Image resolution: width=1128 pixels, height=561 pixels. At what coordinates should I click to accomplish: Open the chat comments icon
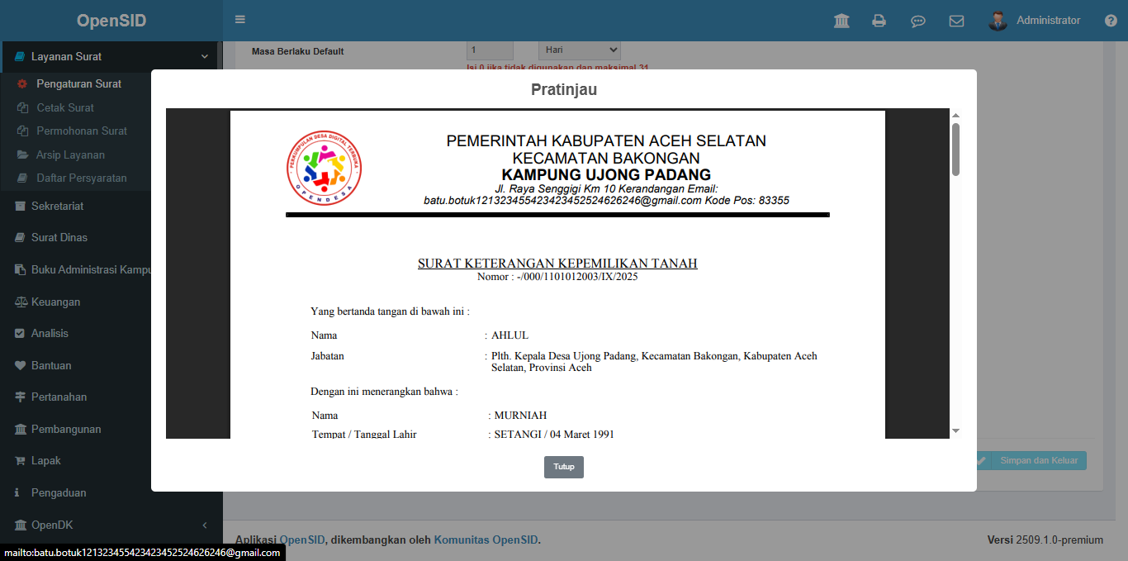(917, 21)
